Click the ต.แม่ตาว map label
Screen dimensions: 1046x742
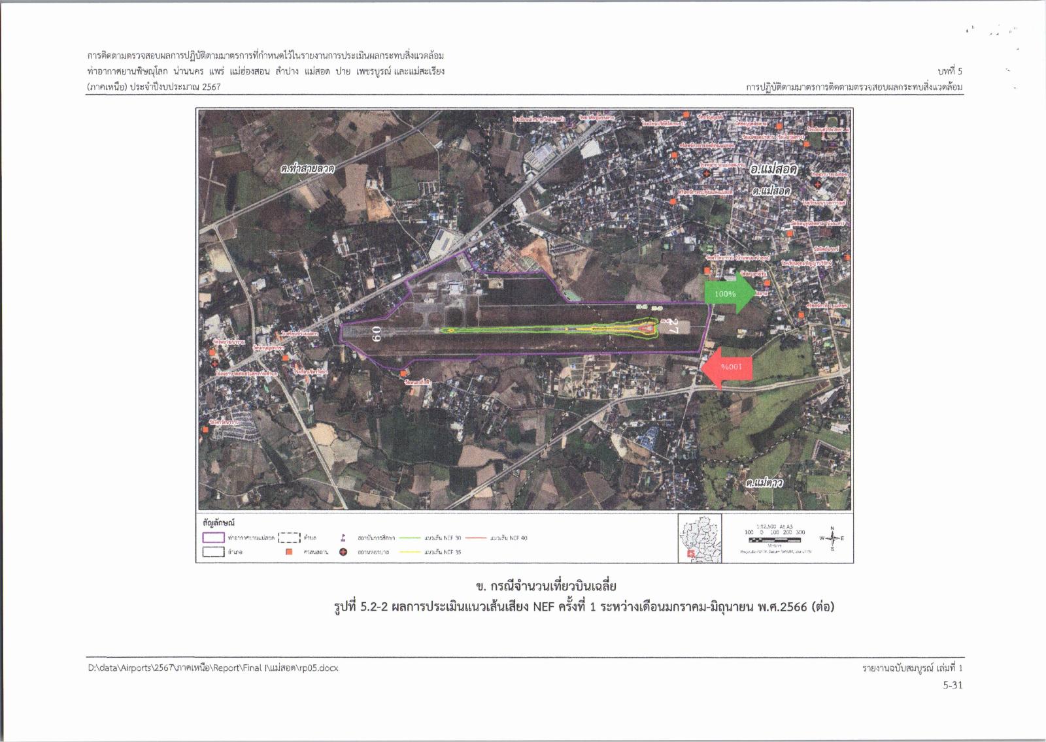pyautogui.click(x=764, y=483)
